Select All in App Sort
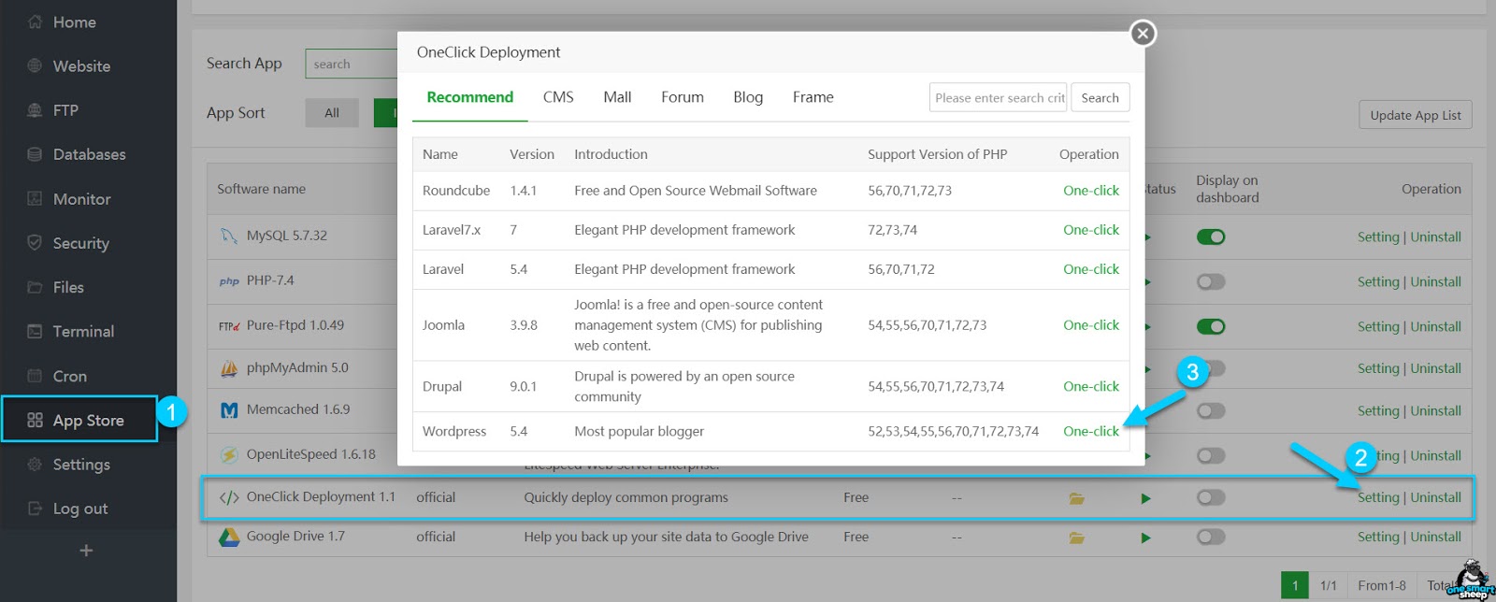The image size is (1496, 602). point(332,112)
